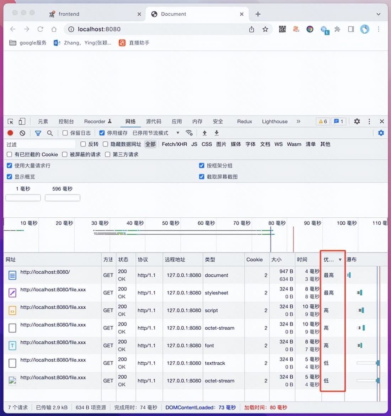
Task: Select 全部 filter
Action: click(x=150, y=144)
